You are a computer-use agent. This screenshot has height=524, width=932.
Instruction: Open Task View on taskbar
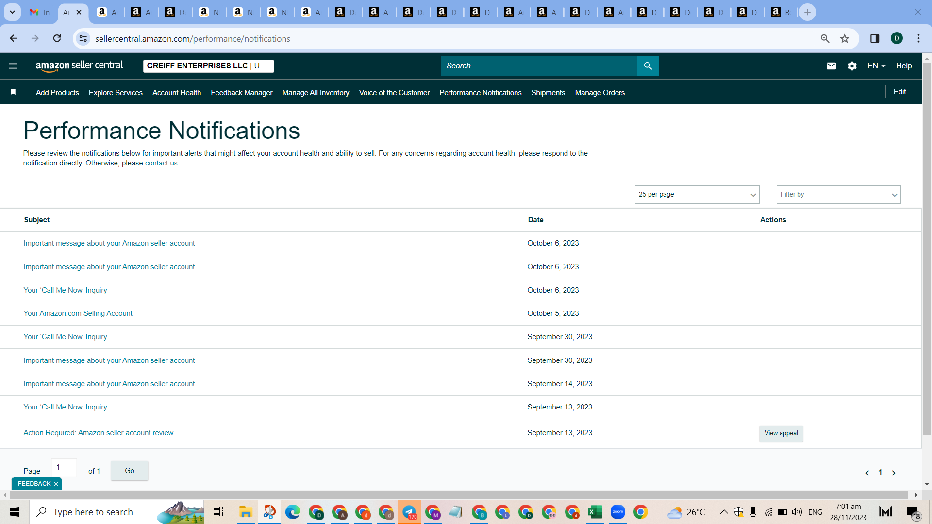tap(218, 512)
